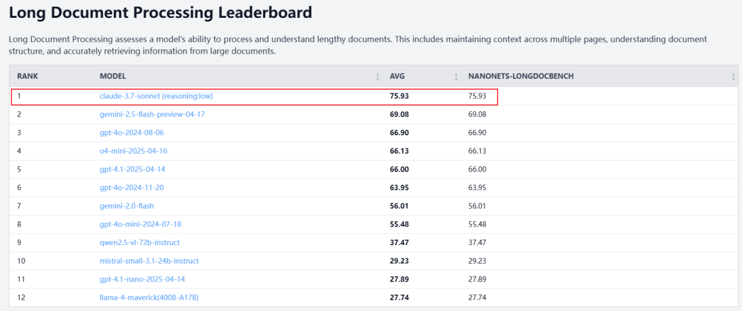Select the bold AVG value 66.90
The height and width of the screenshot is (311, 742).
[x=399, y=133]
